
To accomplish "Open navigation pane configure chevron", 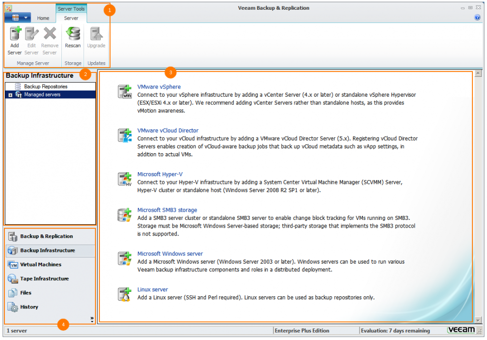I will (92, 320).
